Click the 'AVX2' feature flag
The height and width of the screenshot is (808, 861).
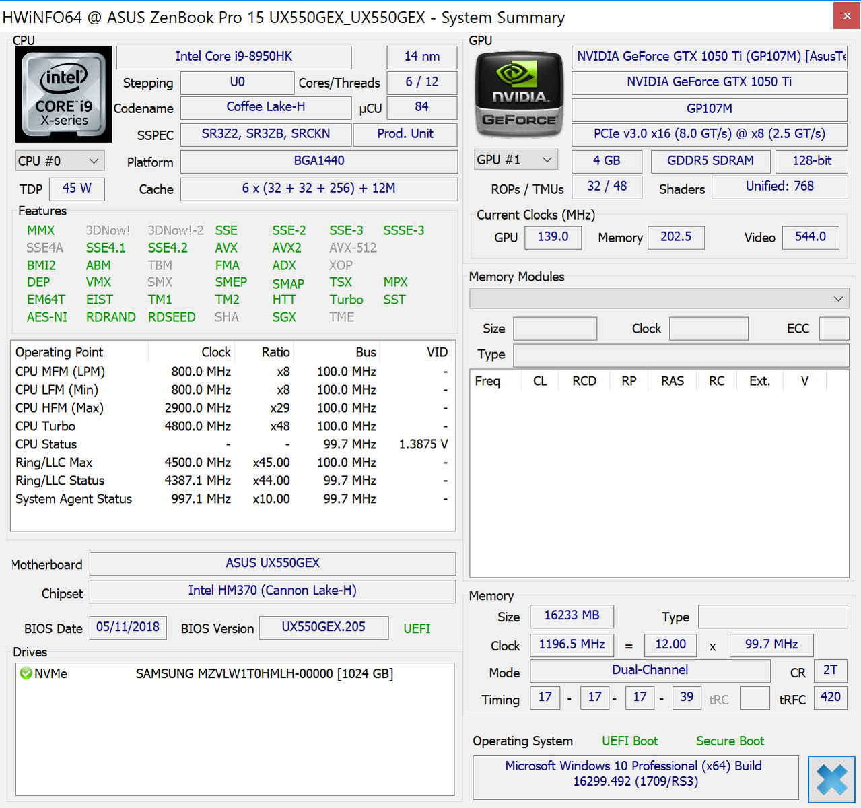287,248
